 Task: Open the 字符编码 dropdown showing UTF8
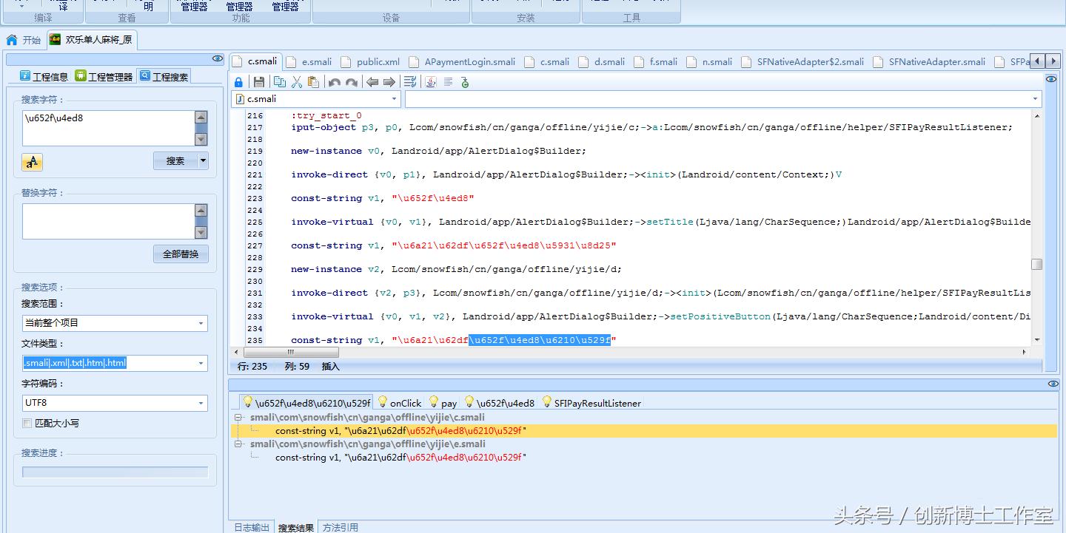115,403
